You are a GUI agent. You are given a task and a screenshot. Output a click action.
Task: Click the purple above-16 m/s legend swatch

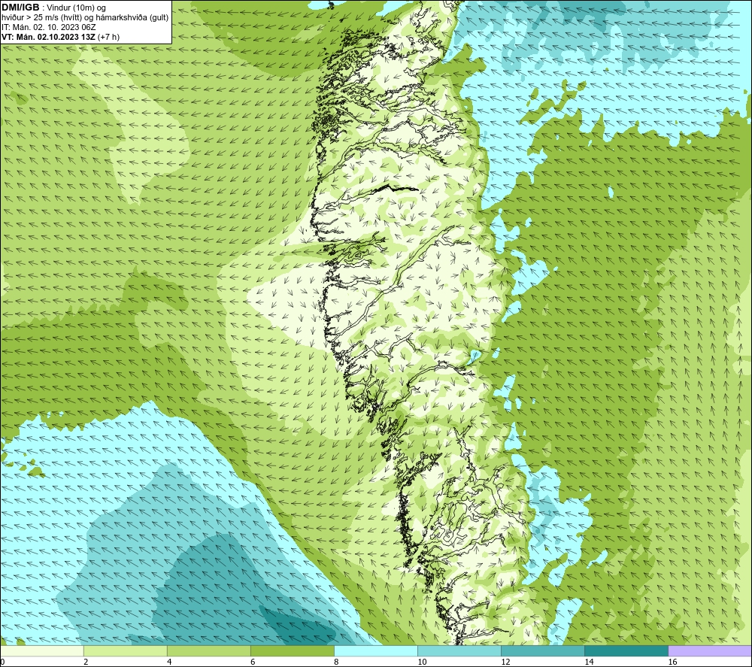[710, 651]
